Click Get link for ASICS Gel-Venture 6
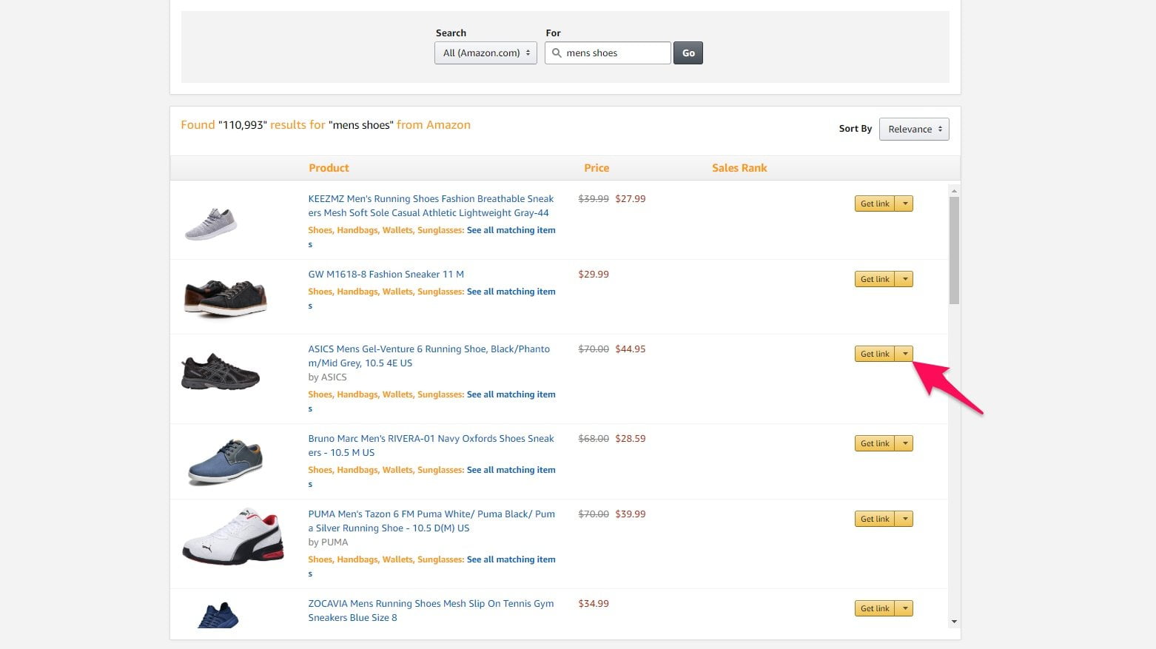Screen dimensions: 1156x649 point(875,354)
